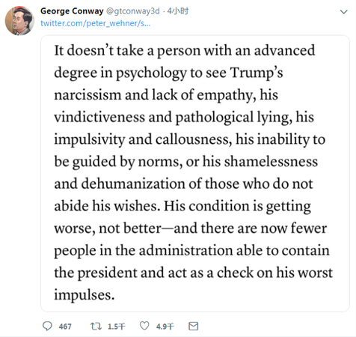Click the 467 replies count
Screen dimensions: 356x337
point(65,327)
